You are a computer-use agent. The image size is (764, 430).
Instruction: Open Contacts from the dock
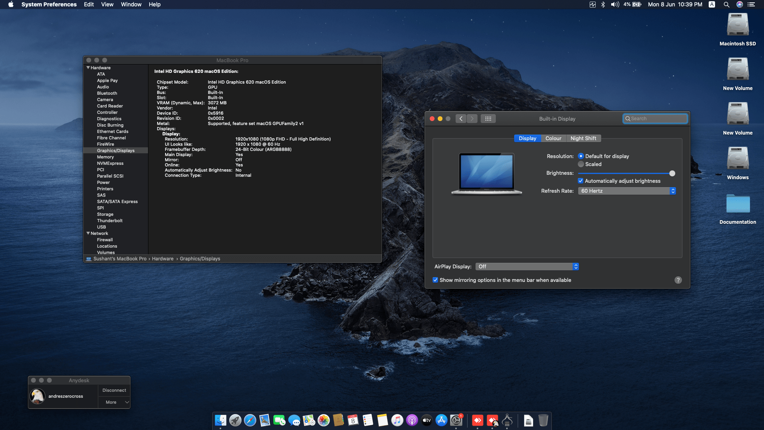338,420
